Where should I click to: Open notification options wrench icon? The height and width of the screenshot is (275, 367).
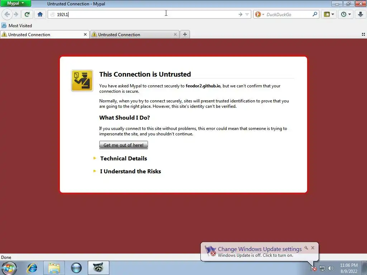306,248
